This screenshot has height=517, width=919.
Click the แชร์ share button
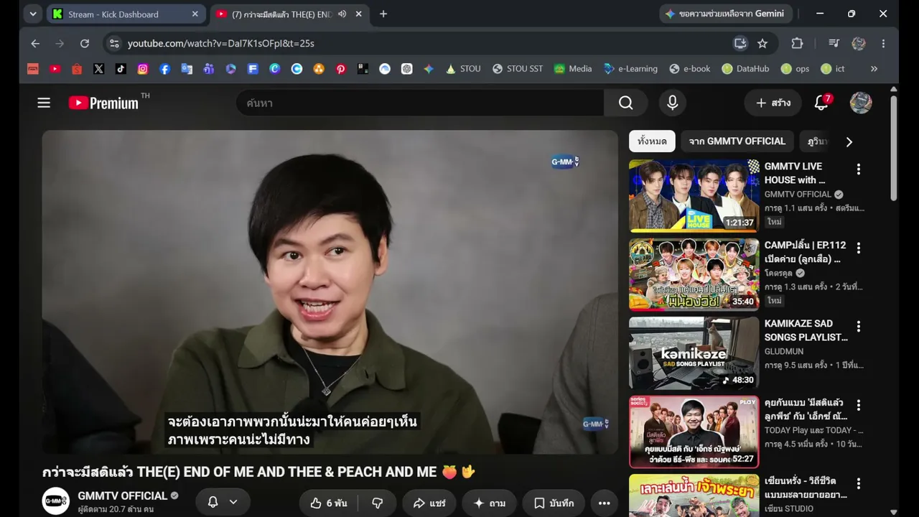coord(429,503)
